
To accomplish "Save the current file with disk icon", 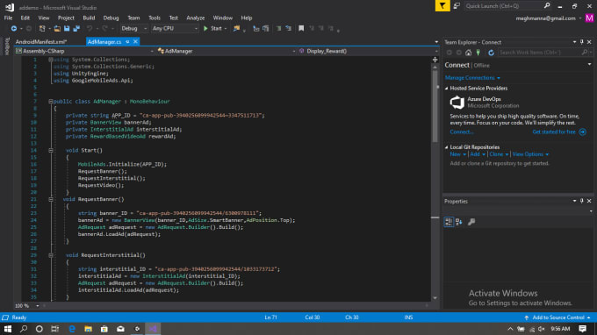I will pos(67,29).
